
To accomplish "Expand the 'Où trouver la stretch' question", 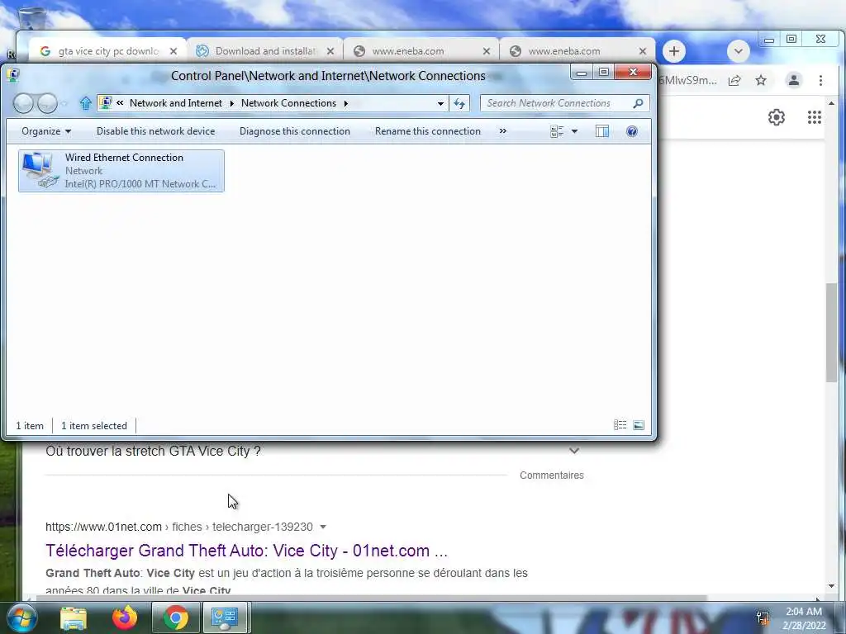I will (x=574, y=450).
